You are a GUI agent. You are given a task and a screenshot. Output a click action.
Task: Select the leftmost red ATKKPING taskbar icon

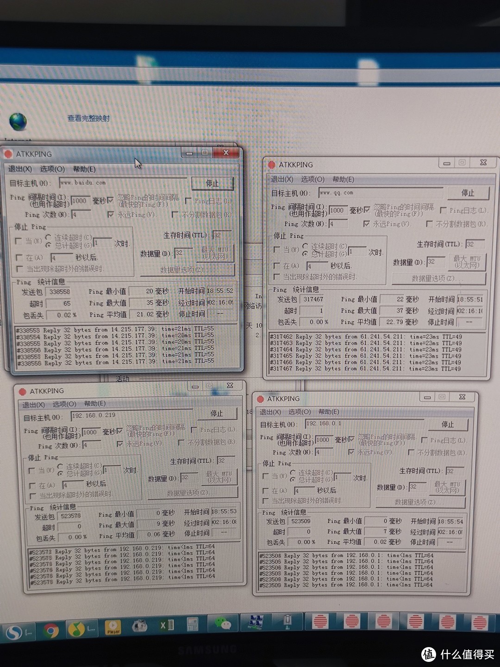[320, 621]
